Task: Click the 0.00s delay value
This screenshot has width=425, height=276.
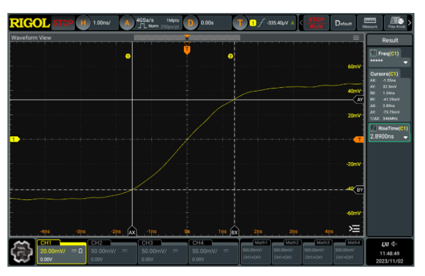Action: pyautogui.click(x=208, y=23)
